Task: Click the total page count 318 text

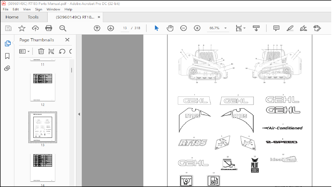Action: pos(137,28)
